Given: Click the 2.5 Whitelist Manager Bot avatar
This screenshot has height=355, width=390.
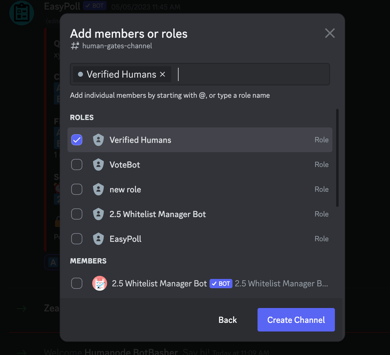Looking at the screenshot, I should click(100, 283).
